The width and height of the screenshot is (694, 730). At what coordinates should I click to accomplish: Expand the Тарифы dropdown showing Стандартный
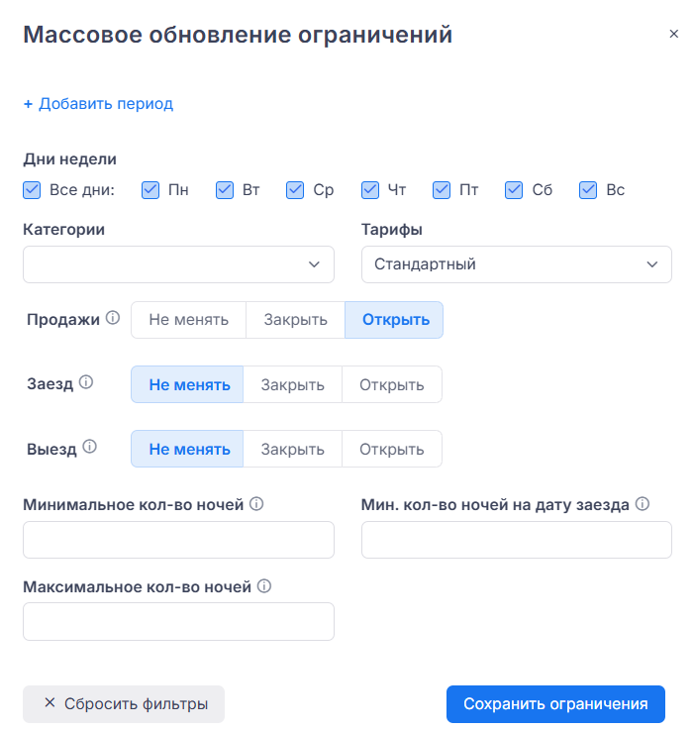tap(516, 264)
